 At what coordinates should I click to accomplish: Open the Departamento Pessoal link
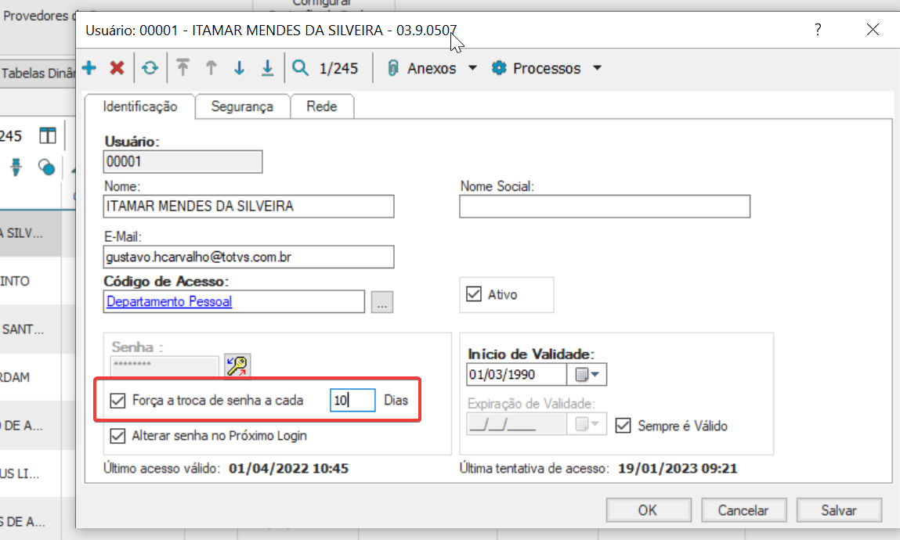169,301
